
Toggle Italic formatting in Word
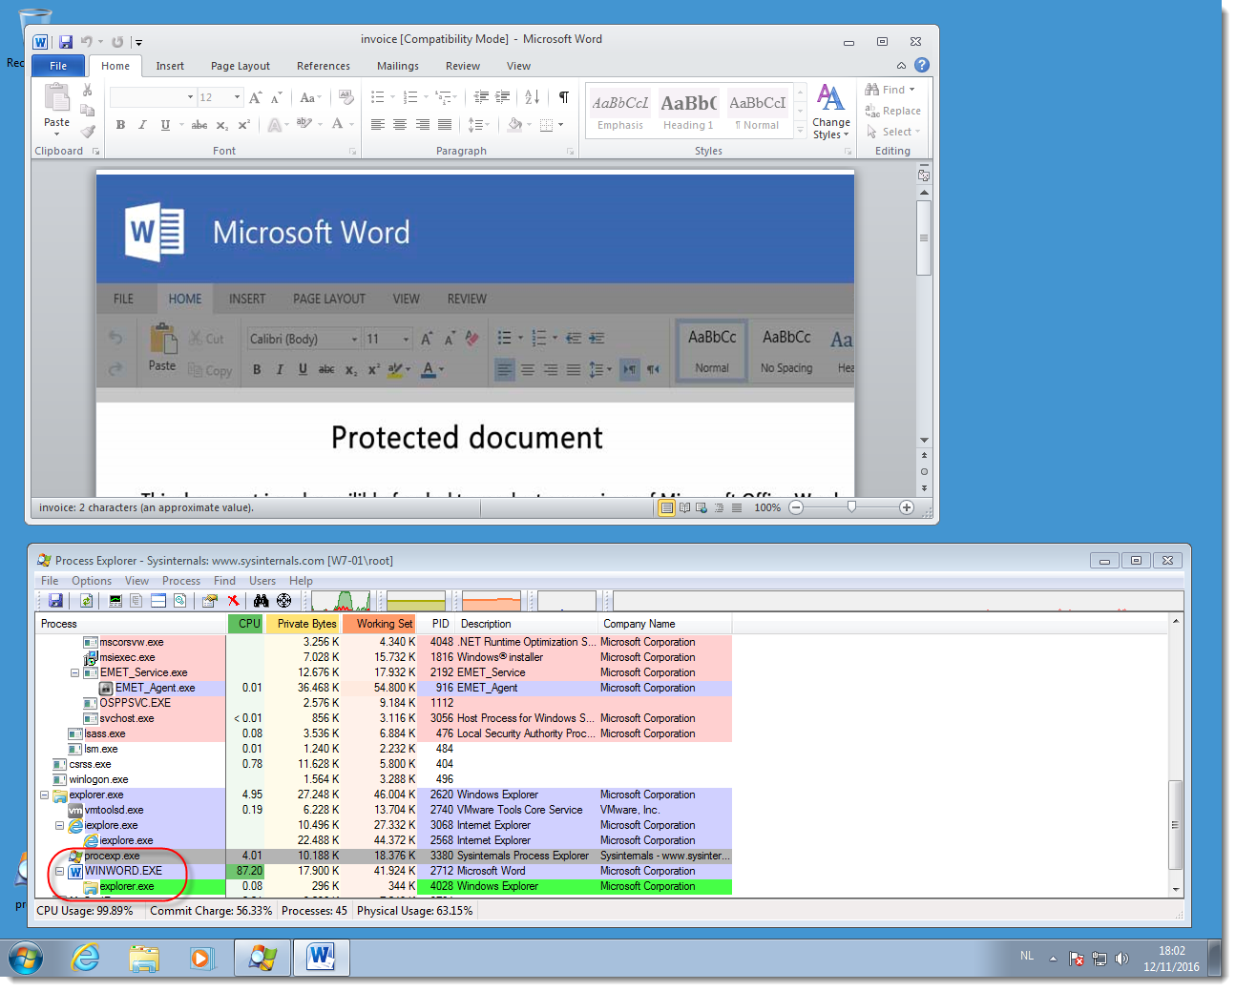[142, 125]
